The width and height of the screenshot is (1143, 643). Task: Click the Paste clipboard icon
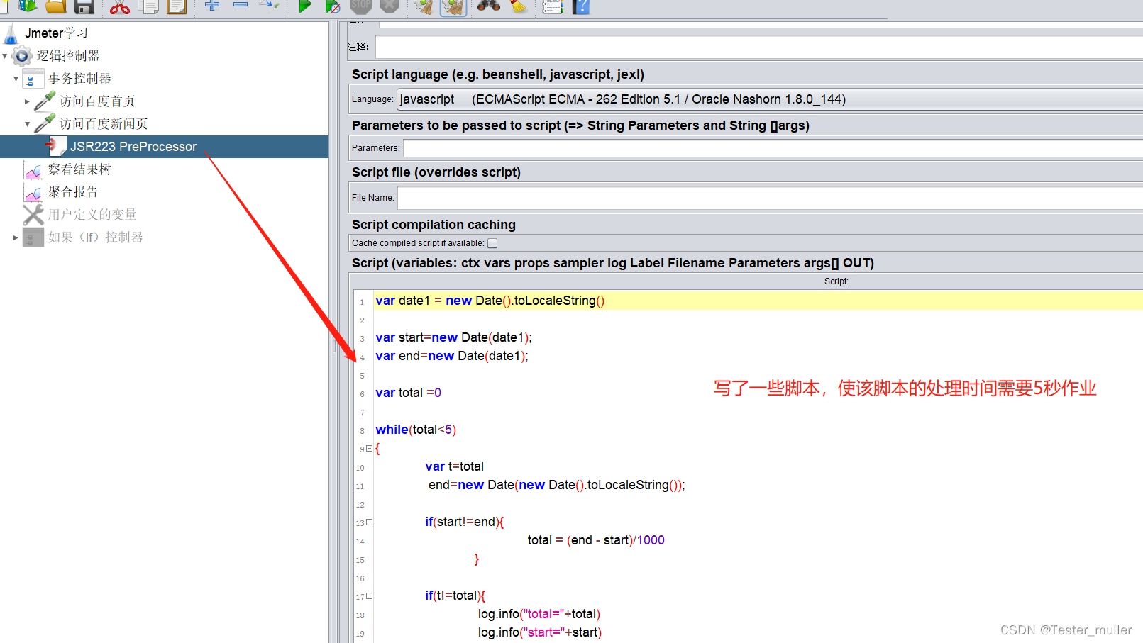[177, 6]
